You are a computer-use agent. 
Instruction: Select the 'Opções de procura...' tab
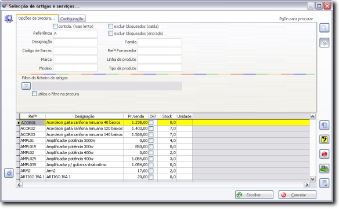(37, 19)
